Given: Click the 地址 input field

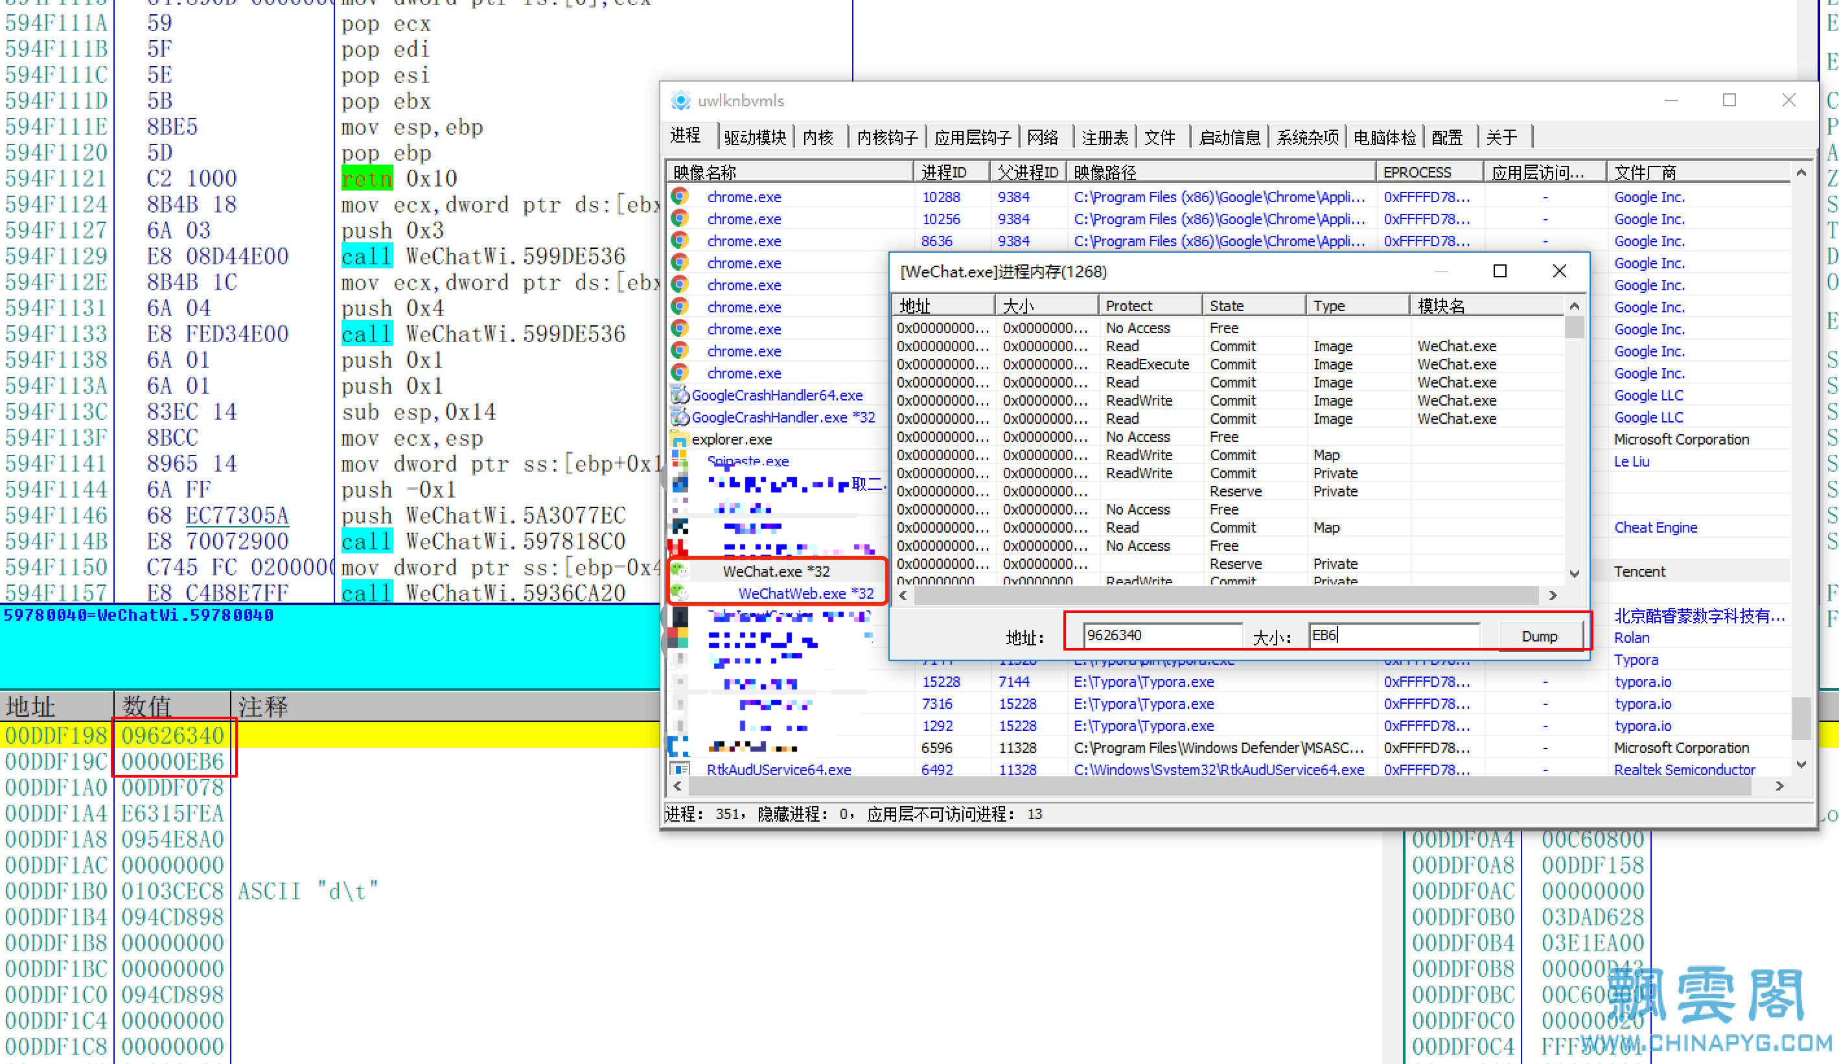Looking at the screenshot, I should (1163, 634).
